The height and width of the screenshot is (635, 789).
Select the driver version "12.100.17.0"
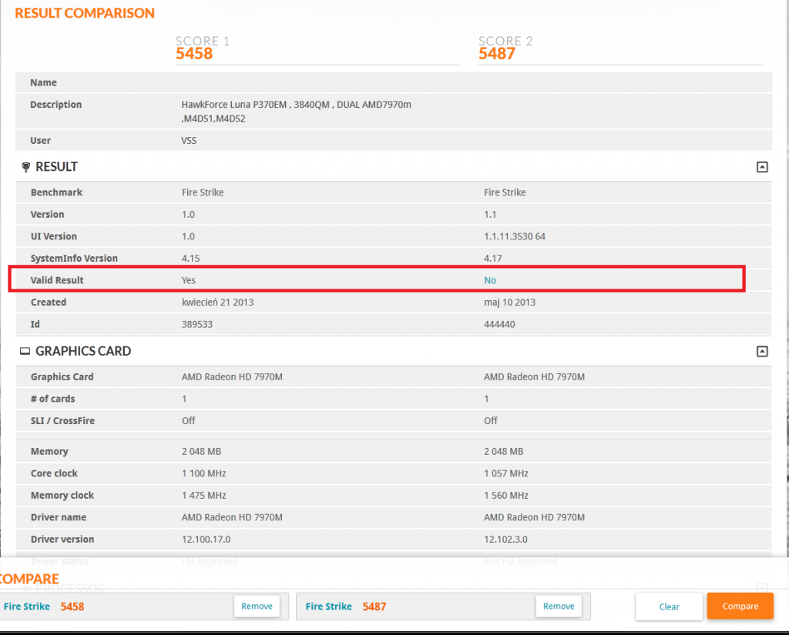click(206, 539)
